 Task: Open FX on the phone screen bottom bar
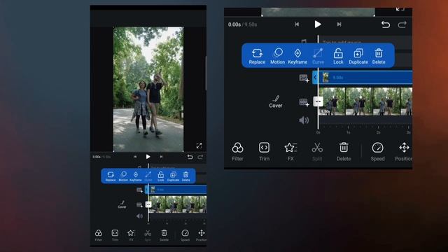coord(131,235)
